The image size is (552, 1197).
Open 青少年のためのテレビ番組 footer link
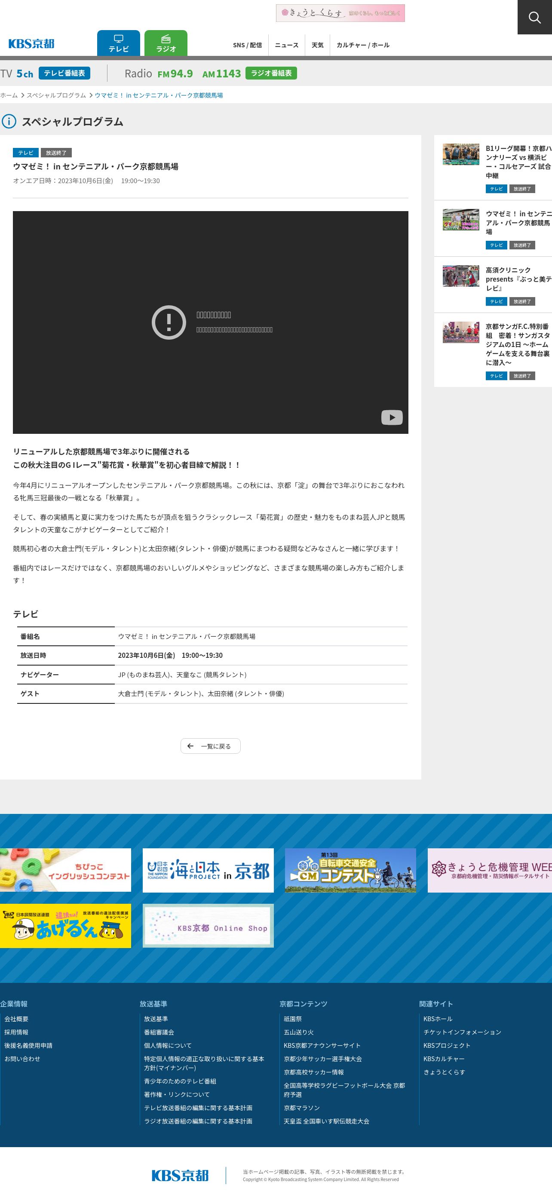tap(180, 1081)
